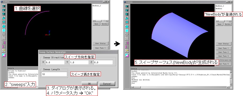The height and width of the screenshot is (96, 243).
Task: Select the Z-axis view icon in left window
Action: point(4,14)
